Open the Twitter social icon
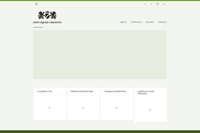Screen dimensions: 200x133 [x=145, y=4]
